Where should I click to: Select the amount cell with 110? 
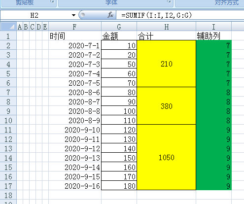coord(119,120)
